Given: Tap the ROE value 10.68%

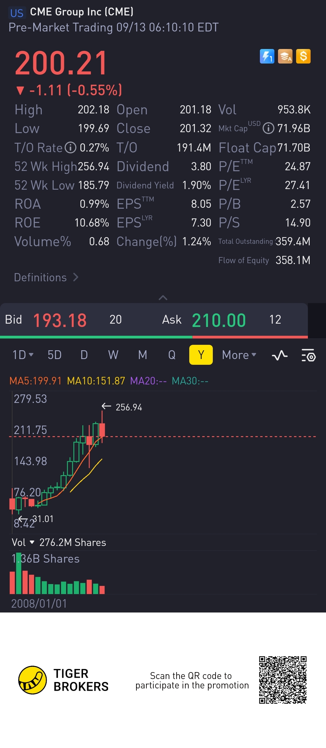Looking at the screenshot, I should tap(92, 223).
